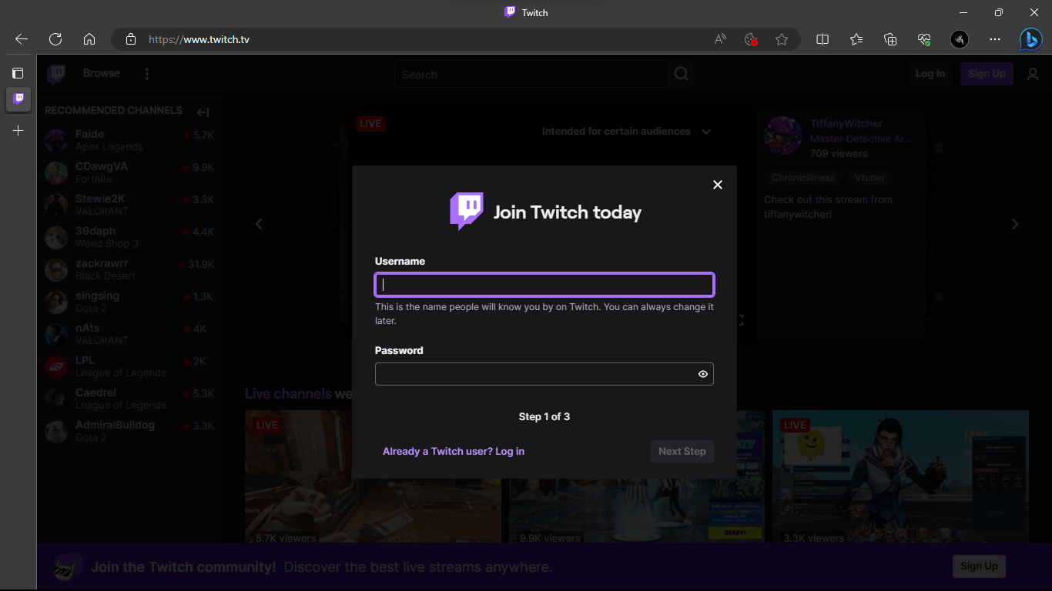View site information via the lock icon

click(131, 39)
